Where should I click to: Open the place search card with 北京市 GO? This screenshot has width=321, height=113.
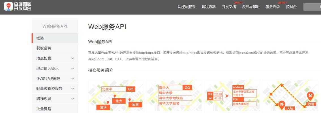(116, 96)
